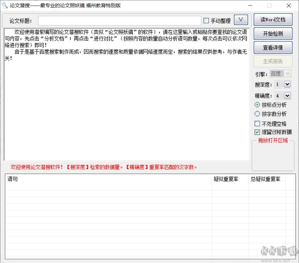Viewport: 299px width, 263px height.
Task: Click the 读Word文档 button
Action: [x=273, y=19]
